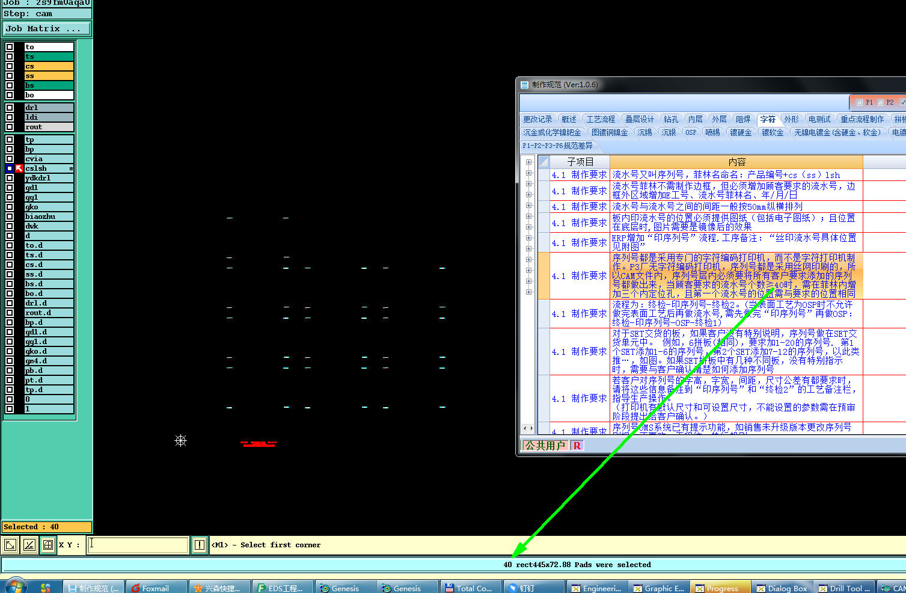Viewport: 906px width, 593px height.
Task: Open Engineering taskbar window
Action: click(x=596, y=588)
